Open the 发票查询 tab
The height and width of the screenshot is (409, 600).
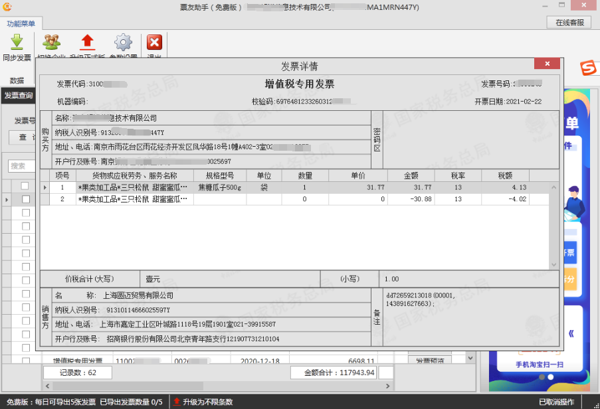[x=19, y=96]
